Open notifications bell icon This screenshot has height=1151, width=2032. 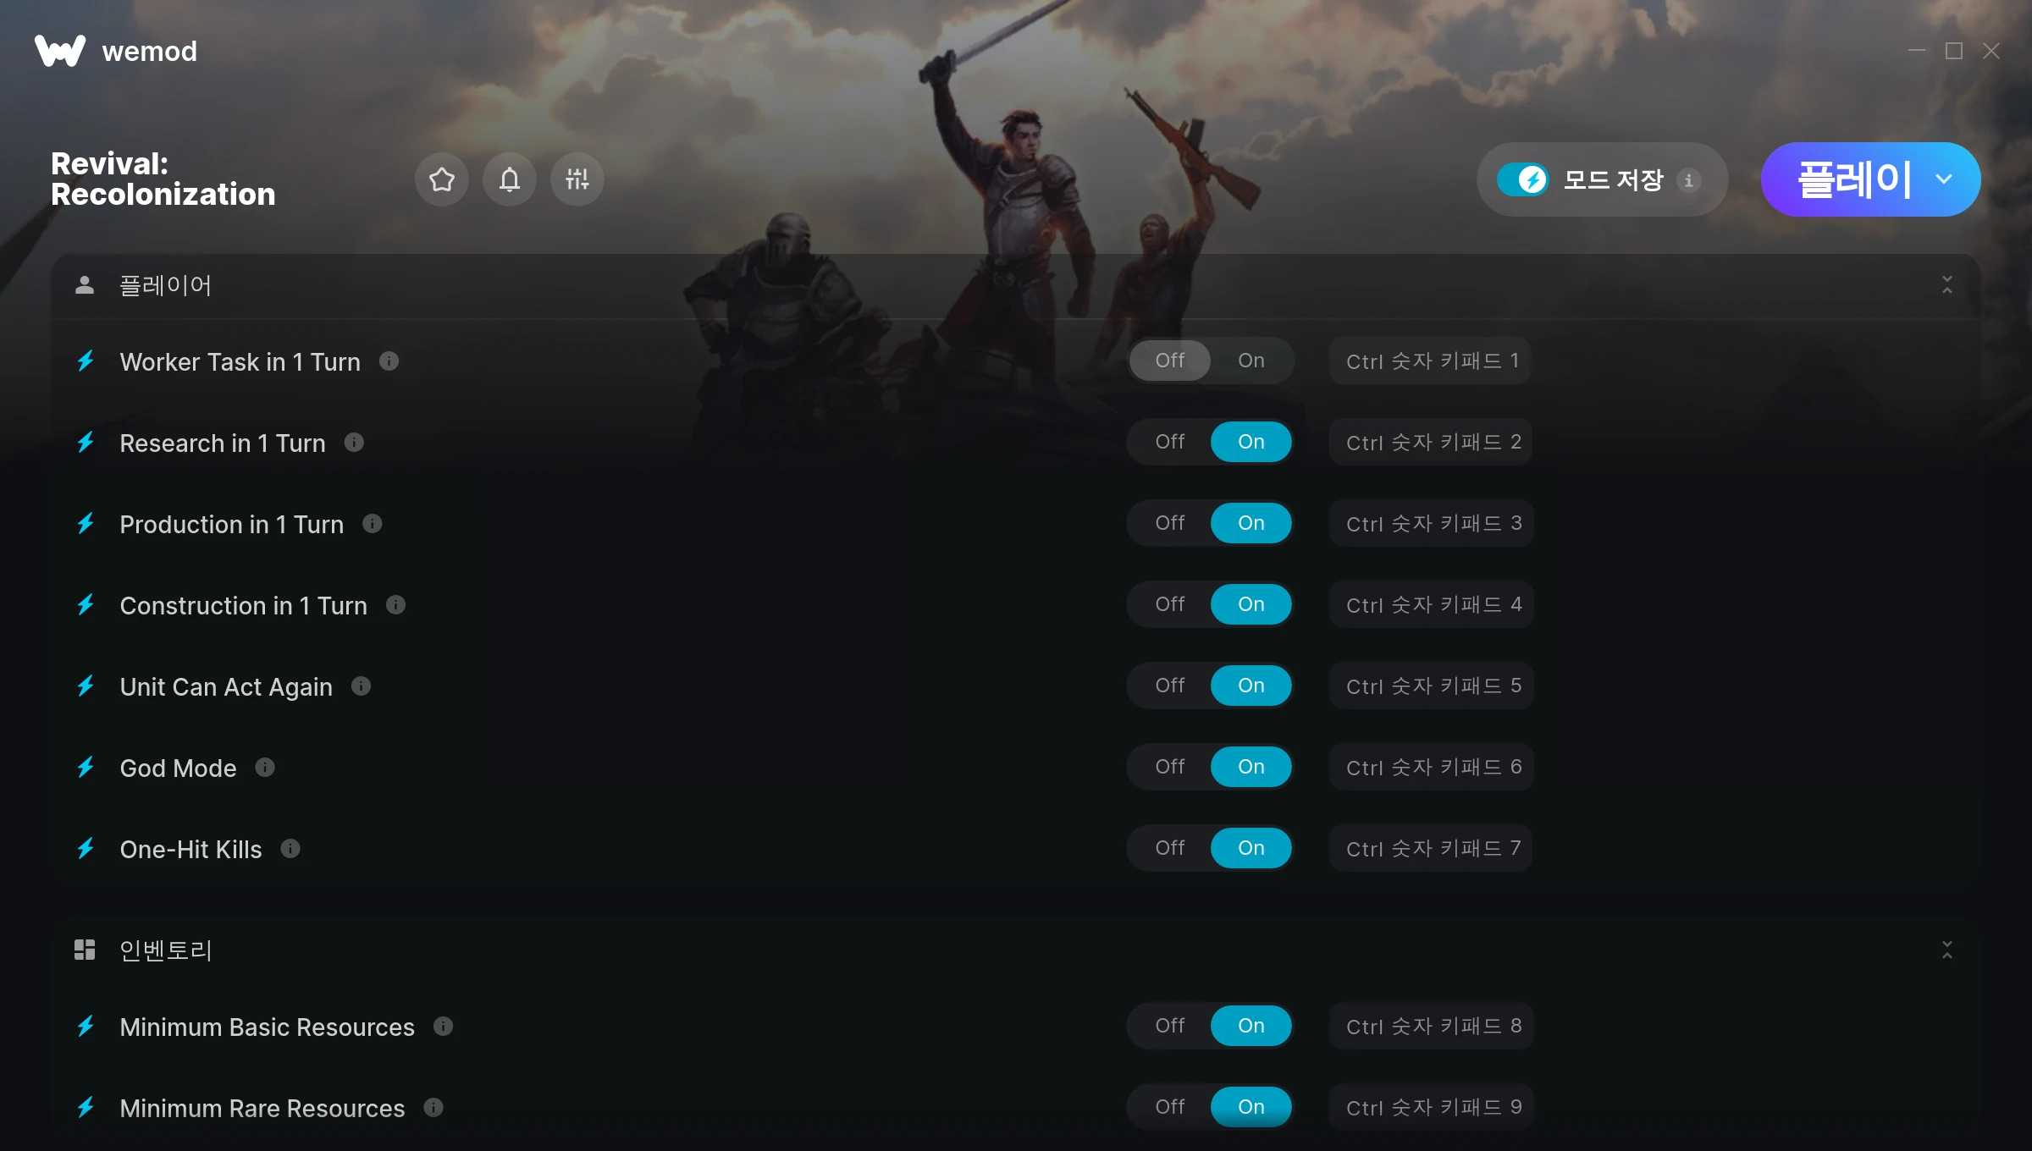pos(510,179)
